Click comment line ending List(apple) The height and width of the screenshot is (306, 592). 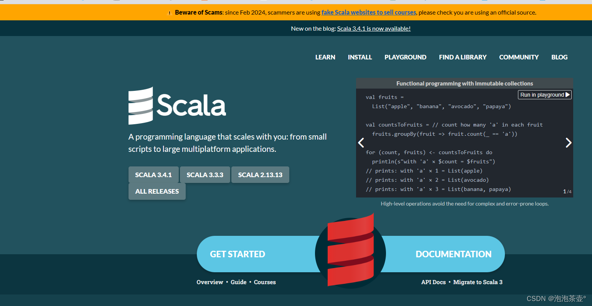coord(424,171)
